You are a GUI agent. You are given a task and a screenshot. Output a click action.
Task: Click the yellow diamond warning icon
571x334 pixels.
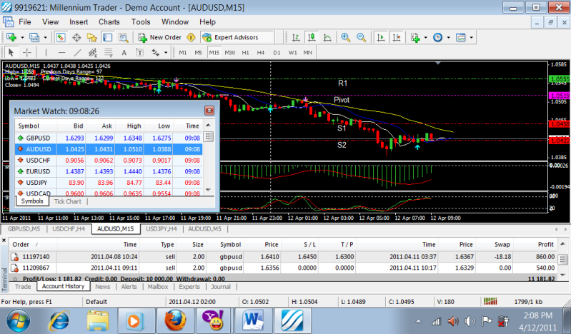191,37
